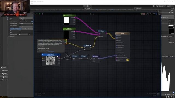Click the yellow download icon on Snow node
This screenshot has height=98, width=175.
pos(128,60)
